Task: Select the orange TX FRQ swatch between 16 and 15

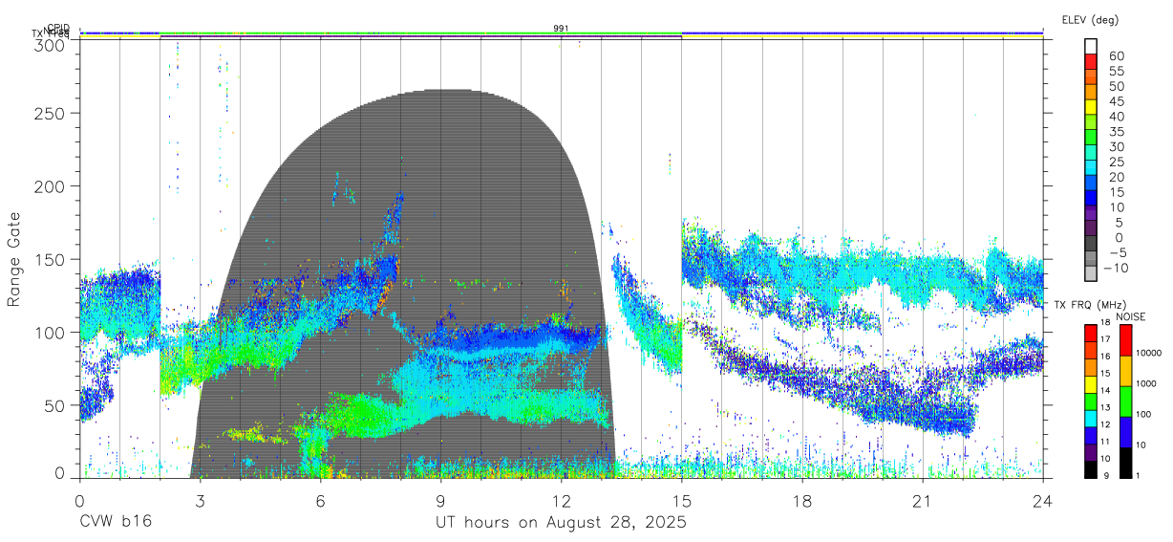Action: [1089, 366]
